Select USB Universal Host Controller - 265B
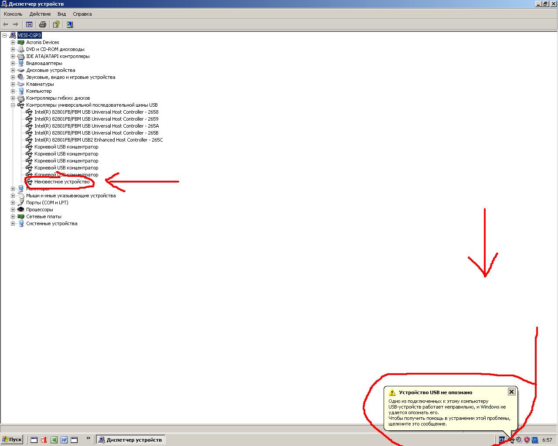Image resolution: width=558 pixels, height=446 pixels. (x=96, y=133)
